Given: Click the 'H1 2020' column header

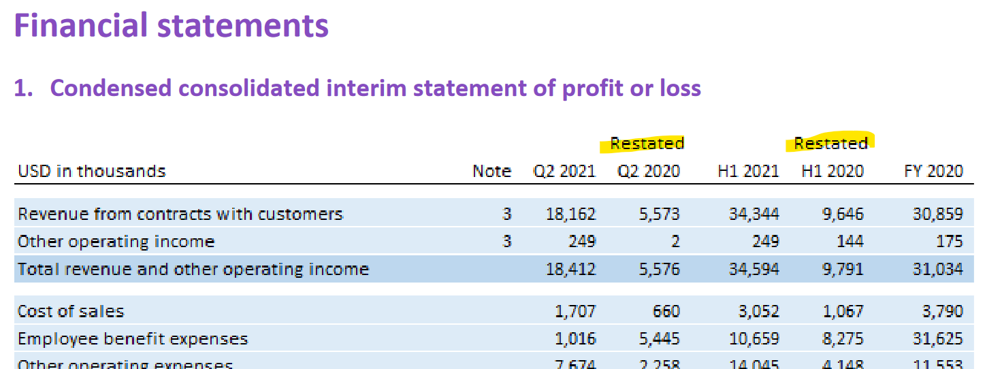Looking at the screenshot, I should (832, 171).
